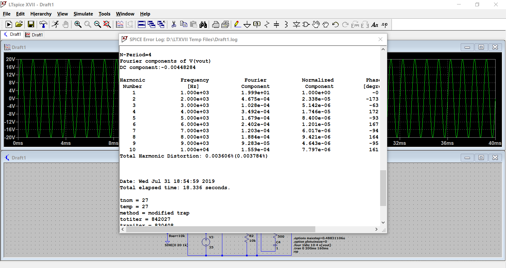Click the DC component value line
The height and width of the screenshot is (268, 506).
(x=157, y=67)
